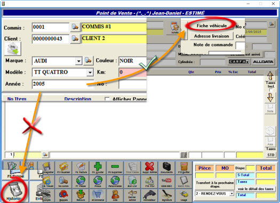The width and height of the screenshot is (280, 203).
Task: Click into the Client number field
Action: (51, 39)
